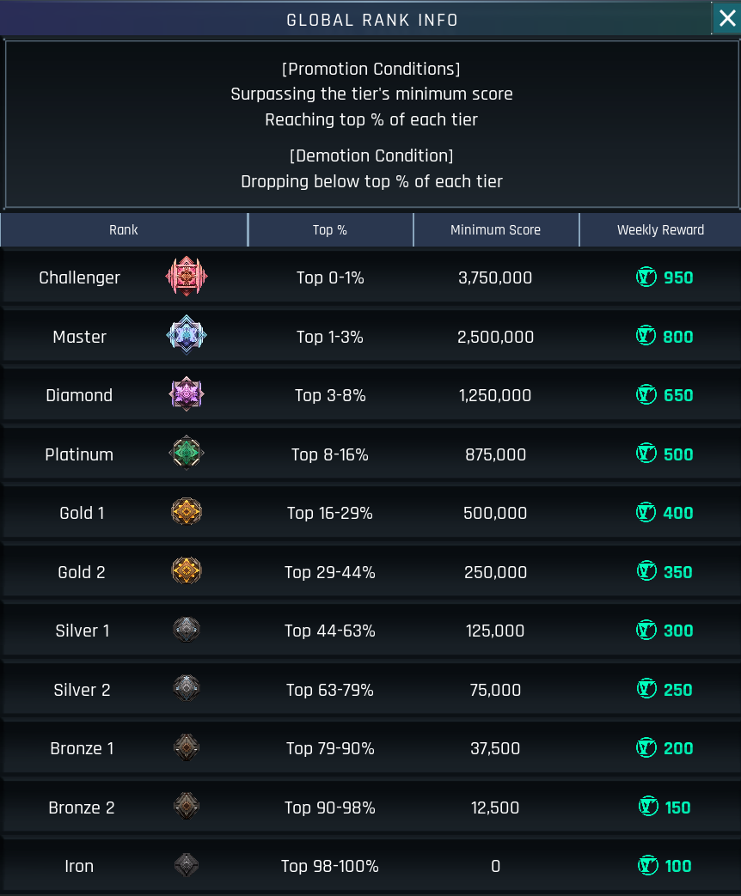Viewport: 741px width, 896px height.
Task: Click the Iron rank emblem icon
Action: [187, 865]
